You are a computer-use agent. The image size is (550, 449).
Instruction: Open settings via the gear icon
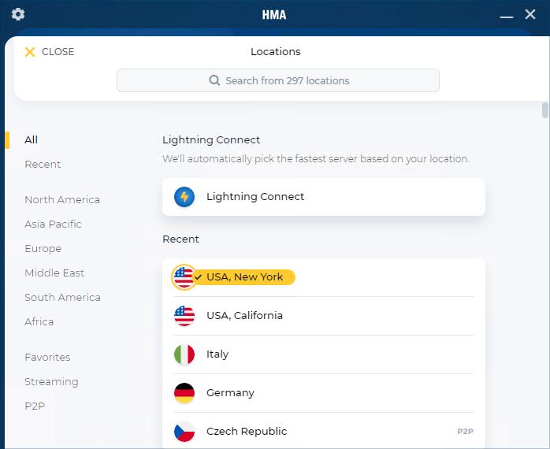pos(18,14)
